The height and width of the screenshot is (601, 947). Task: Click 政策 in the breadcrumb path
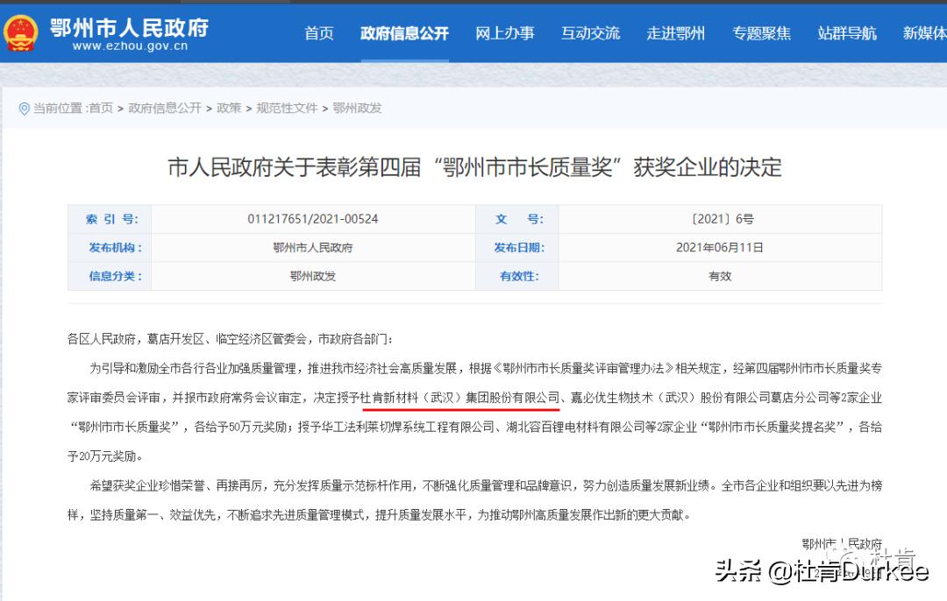click(x=228, y=108)
